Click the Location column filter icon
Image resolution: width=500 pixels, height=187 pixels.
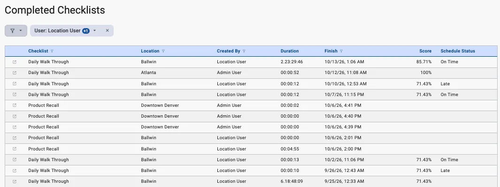[163, 51]
